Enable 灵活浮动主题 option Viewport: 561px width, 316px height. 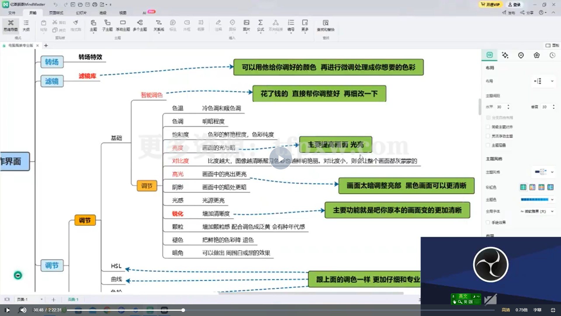[x=488, y=136]
